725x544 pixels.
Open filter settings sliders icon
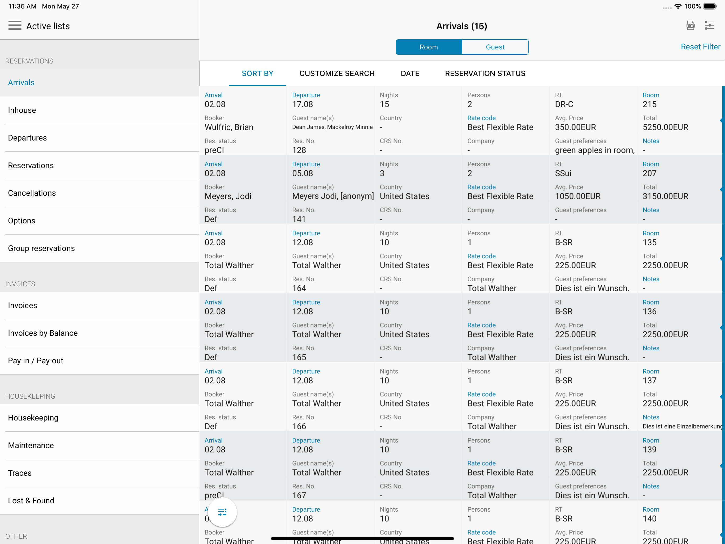tap(709, 25)
